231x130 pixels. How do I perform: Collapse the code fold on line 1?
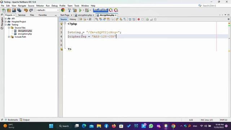65,23
